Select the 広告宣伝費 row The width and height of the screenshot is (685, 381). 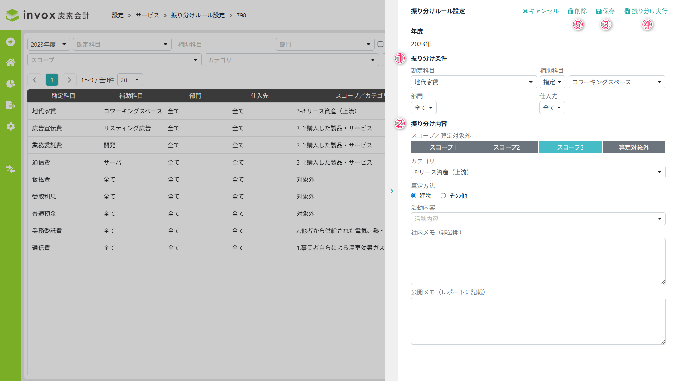coord(206,128)
